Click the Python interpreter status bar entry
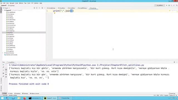Viewport: 178px width, 100px height. [x=172, y=96]
